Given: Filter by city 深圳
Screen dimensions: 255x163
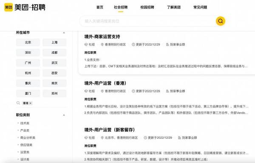Looking at the screenshot, I should click(28, 52).
